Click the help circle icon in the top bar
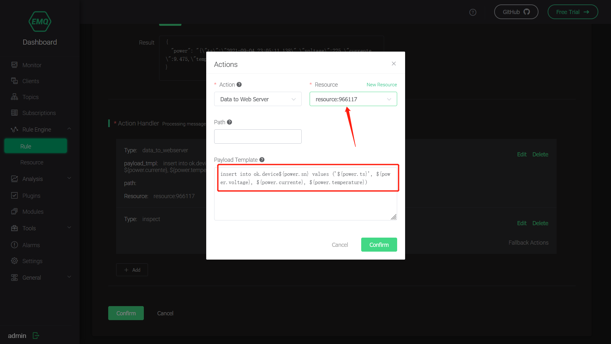 point(473,12)
